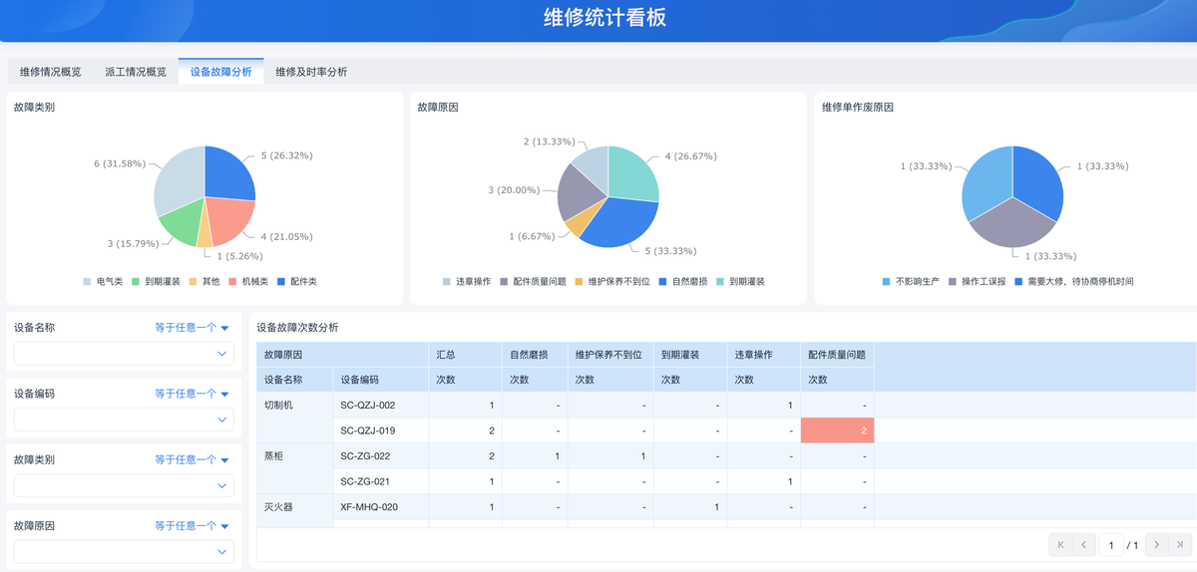Switch to the 维修情况概览 tab
The height and width of the screenshot is (572, 1197).
click(x=51, y=72)
